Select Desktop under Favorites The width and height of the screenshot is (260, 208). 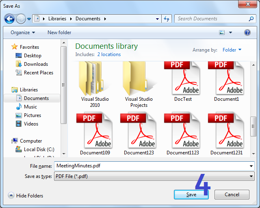[x=32, y=56]
